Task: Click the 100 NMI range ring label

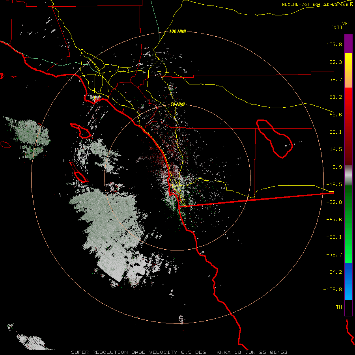Action: 177,31
